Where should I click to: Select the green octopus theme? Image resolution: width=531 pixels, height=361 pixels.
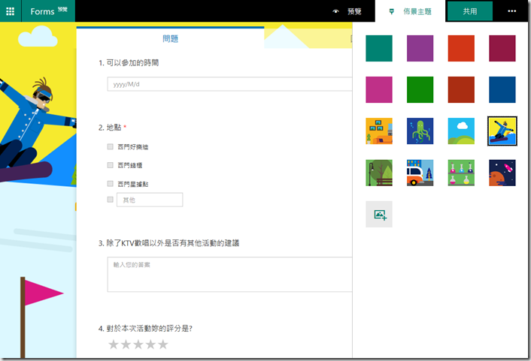point(420,131)
